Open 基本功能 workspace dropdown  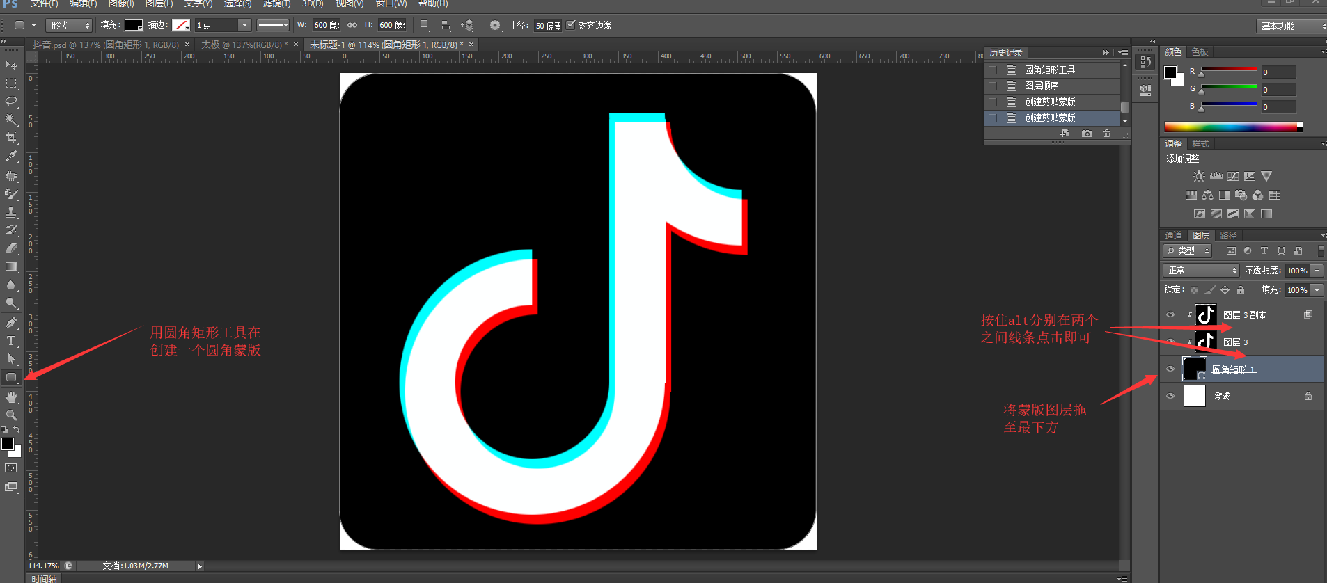click(1292, 26)
